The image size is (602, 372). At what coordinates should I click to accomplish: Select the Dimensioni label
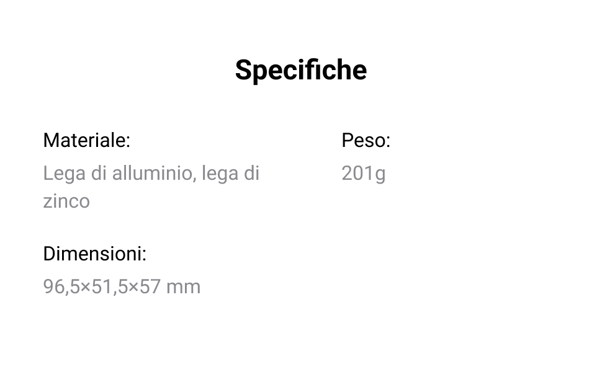[x=94, y=254]
